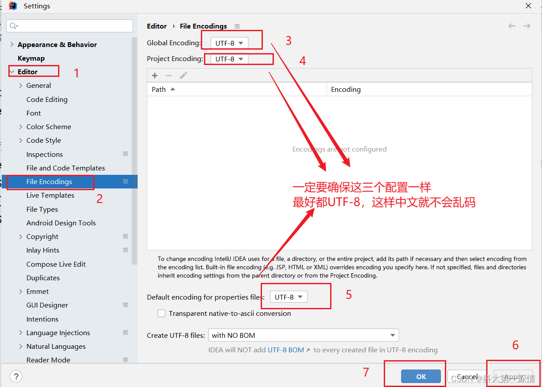Focus the settings search input field

(x=69, y=26)
